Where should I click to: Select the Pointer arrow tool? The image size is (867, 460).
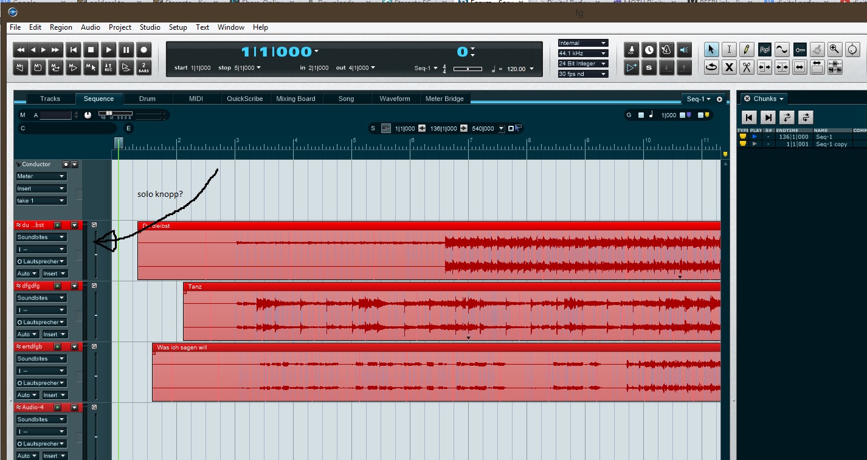click(x=711, y=50)
